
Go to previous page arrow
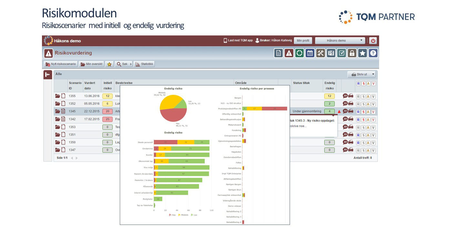72,158
